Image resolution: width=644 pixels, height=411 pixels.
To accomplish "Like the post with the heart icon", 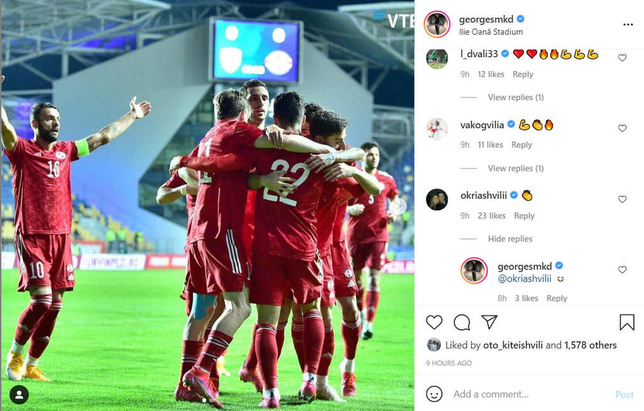I will tap(434, 322).
